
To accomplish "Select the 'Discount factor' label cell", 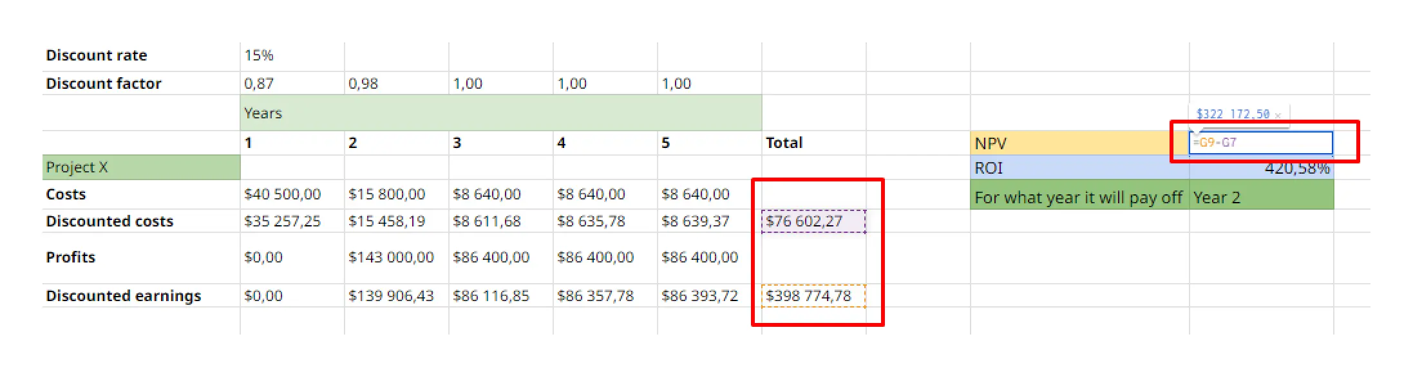I will [x=141, y=84].
